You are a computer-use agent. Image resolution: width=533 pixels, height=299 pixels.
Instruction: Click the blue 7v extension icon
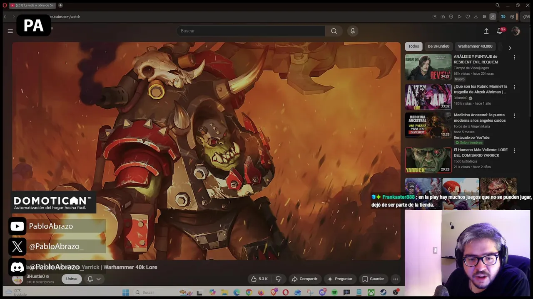point(503,17)
